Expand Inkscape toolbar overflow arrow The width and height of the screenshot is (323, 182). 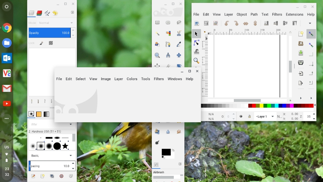(x=310, y=23)
